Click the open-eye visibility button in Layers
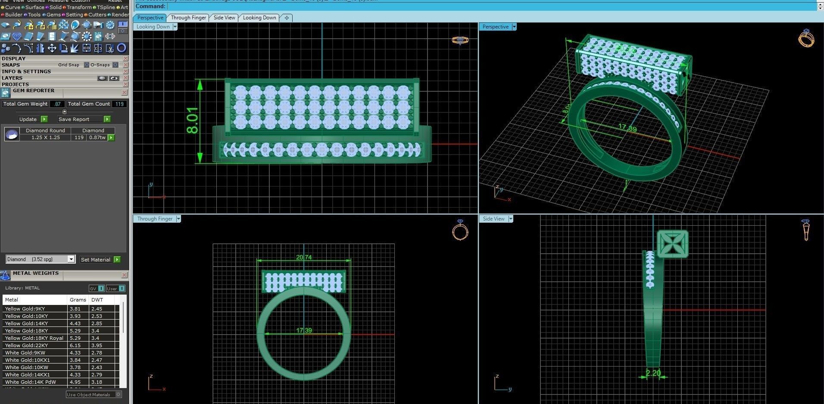Screen dimensions: 824x404 [114, 78]
